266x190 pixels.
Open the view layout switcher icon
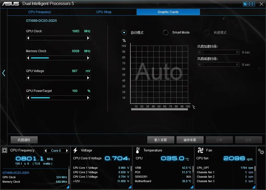249,4
